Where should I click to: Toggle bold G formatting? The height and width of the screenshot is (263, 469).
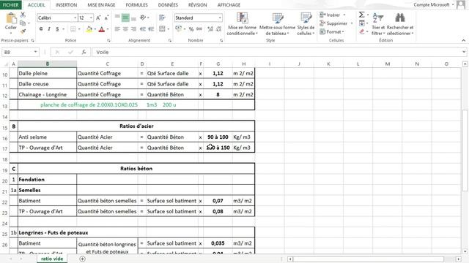point(41,29)
